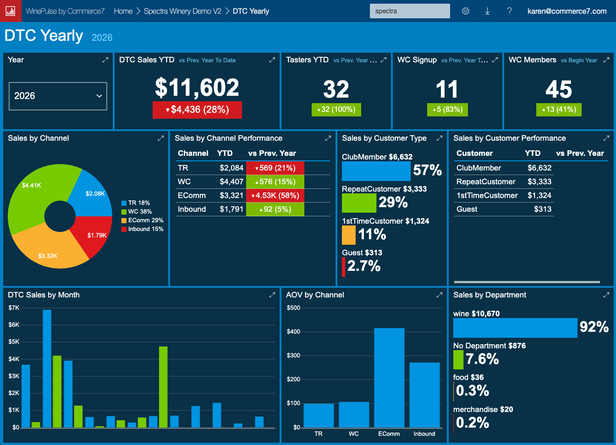The height and width of the screenshot is (445, 616).
Task: Open help question mark icon
Action: pos(509,11)
